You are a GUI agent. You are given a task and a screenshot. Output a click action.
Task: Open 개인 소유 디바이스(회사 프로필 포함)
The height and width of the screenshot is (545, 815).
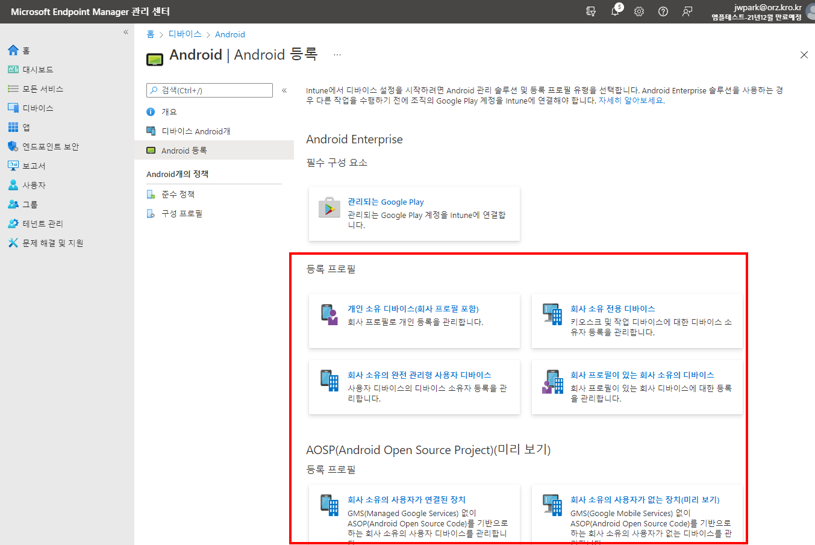tap(413, 309)
